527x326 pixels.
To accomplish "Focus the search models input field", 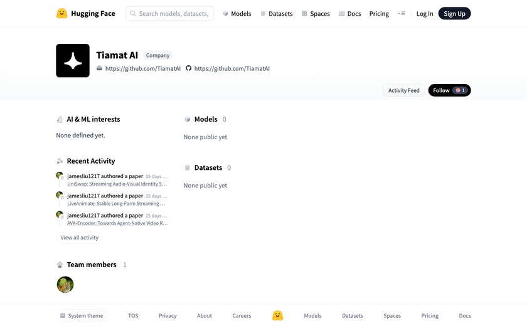I will 170,13.
